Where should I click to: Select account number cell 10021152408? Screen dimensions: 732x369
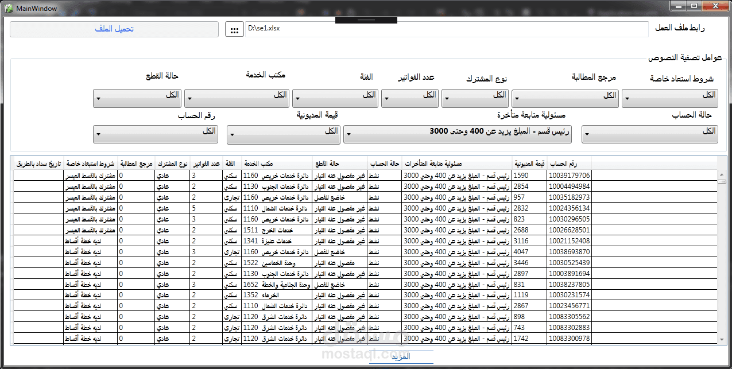570,240
